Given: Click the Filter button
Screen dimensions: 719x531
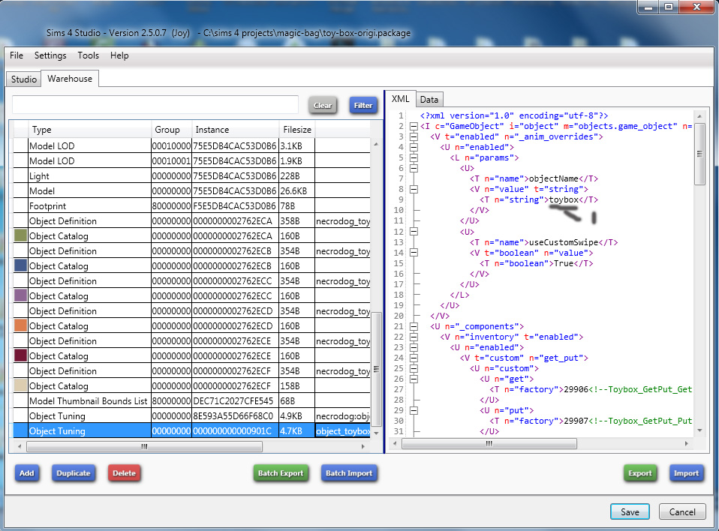Looking at the screenshot, I should point(363,106).
